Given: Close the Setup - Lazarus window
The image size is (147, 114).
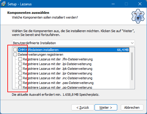Looking at the screenshot, I should point(140,4).
